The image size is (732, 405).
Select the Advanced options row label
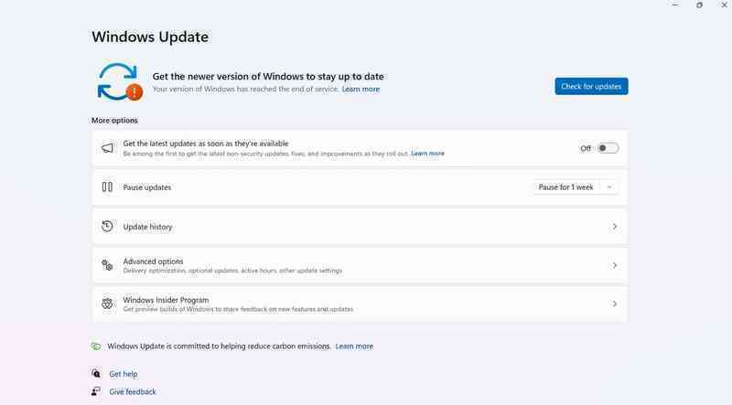click(x=153, y=261)
